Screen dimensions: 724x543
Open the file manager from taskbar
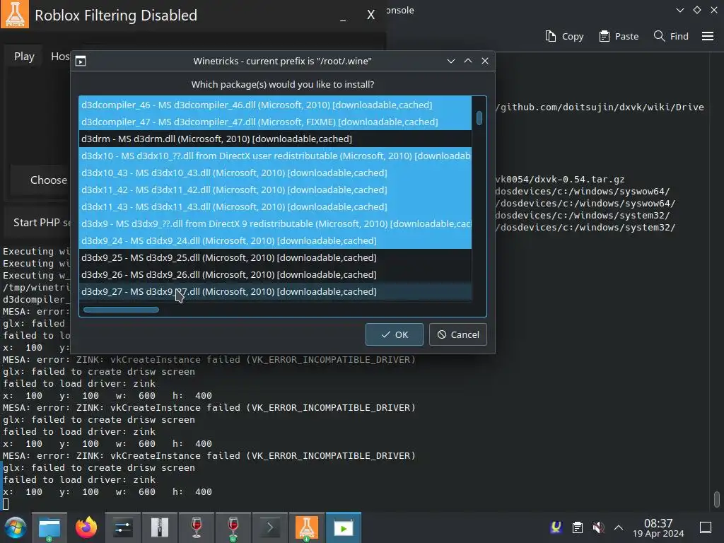(x=49, y=527)
